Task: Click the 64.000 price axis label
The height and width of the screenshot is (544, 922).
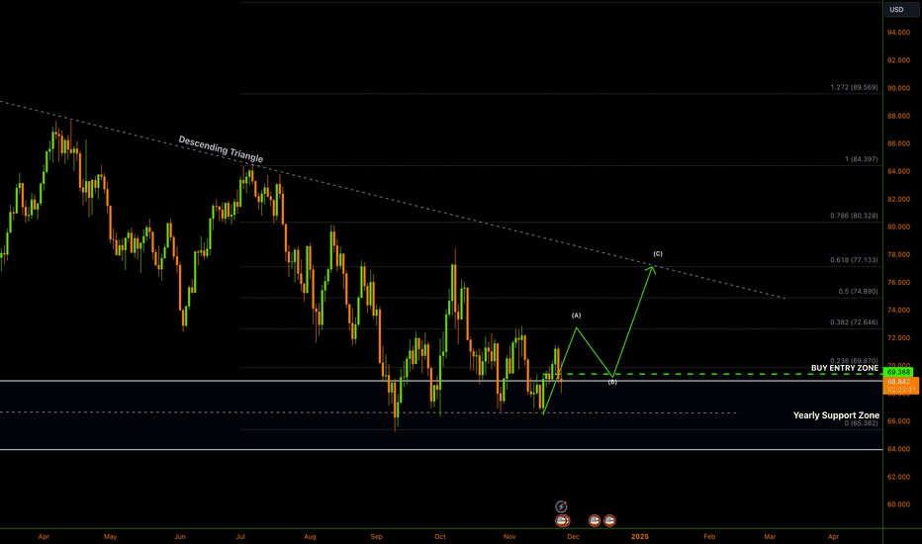Action: click(898, 449)
